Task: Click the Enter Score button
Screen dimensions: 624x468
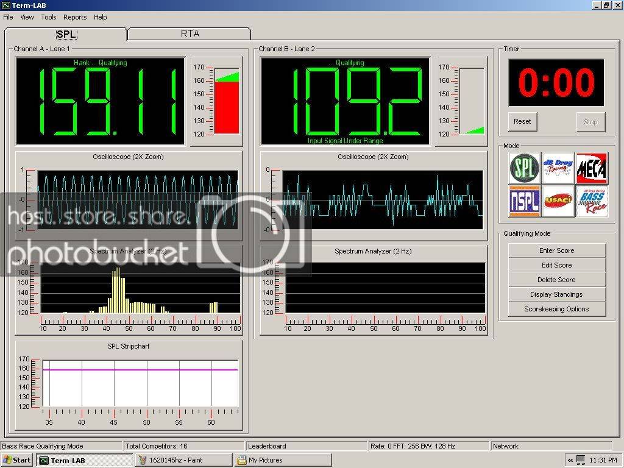Action: (557, 250)
